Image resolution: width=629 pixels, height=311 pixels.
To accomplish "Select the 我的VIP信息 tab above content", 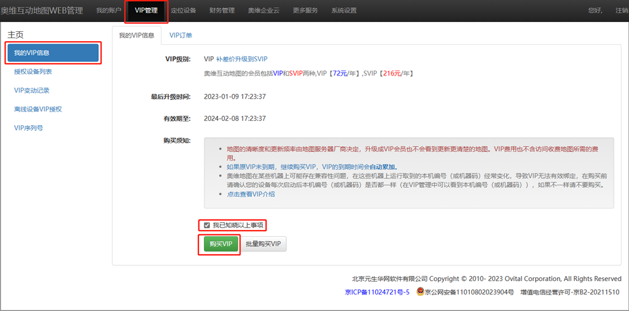I will point(136,35).
